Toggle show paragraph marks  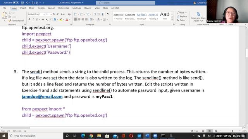[x=108, y=14]
